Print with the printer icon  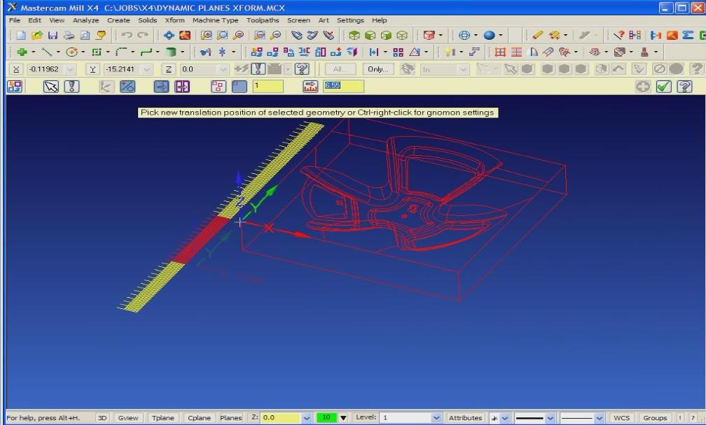[69, 35]
